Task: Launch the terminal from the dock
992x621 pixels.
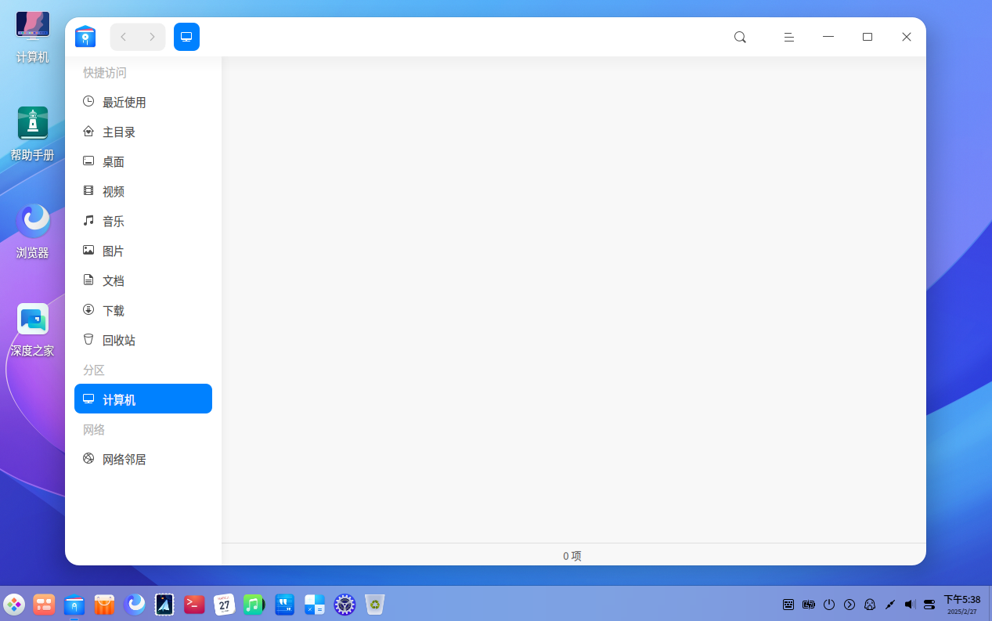Action: pos(194,605)
